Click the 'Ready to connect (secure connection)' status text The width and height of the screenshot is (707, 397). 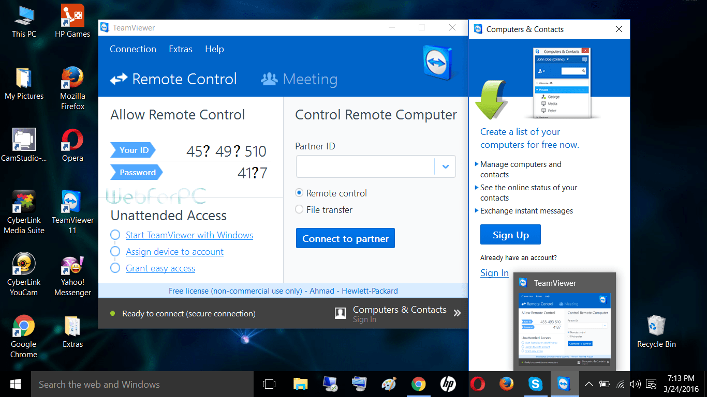click(x=189, y=313)
